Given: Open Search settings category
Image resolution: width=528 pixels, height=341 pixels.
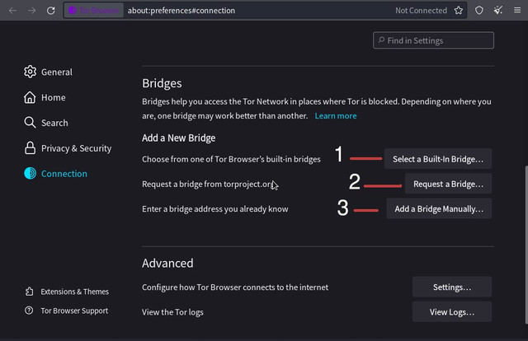Looking at the screenshot, I should tap(46, 123).
